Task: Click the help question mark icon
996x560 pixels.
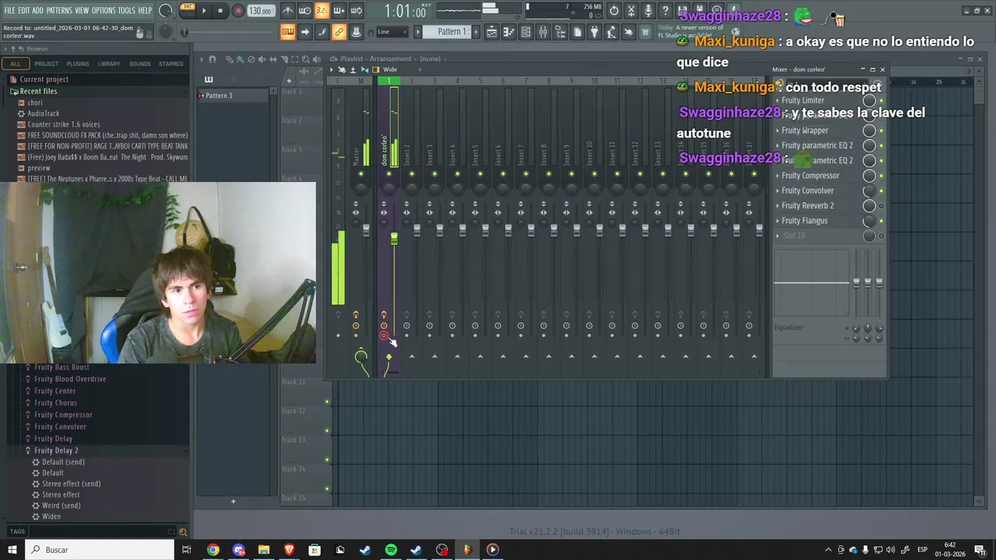Action: [665, 11]
